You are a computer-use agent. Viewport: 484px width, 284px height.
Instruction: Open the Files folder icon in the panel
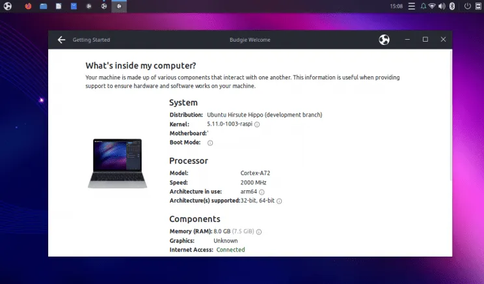coord(44,7)
